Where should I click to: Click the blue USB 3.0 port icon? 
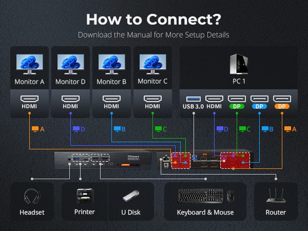click(x=194, y=98)
